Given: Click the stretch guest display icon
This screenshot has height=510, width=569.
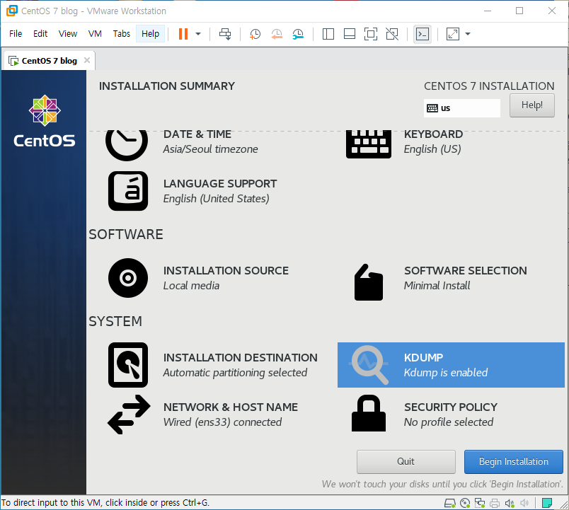Looking at the screenshot, I should pos(452,34).
